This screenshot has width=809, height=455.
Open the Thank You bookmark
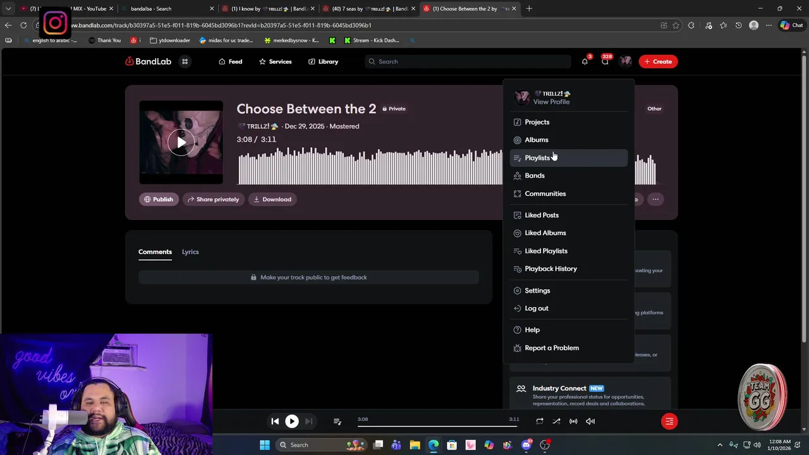104,40
